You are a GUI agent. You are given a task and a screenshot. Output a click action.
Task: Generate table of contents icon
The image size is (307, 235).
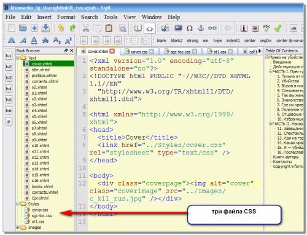tap(255, 28)
